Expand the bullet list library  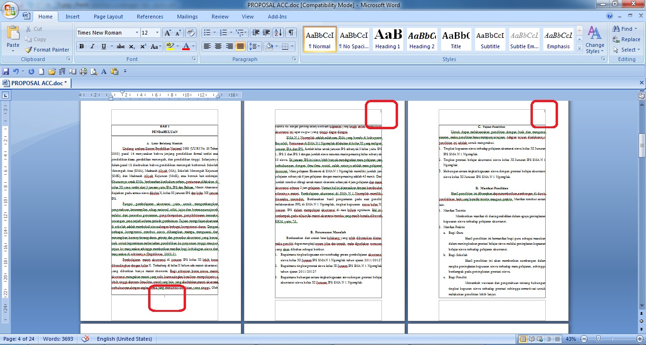(214, 33)
